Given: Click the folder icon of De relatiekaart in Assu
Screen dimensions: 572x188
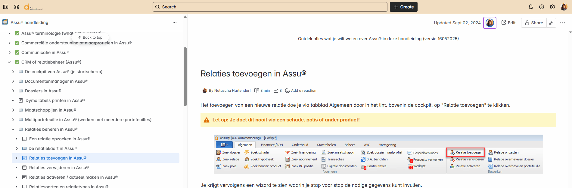Looking at the screenshot, I should tap(24, 148).
